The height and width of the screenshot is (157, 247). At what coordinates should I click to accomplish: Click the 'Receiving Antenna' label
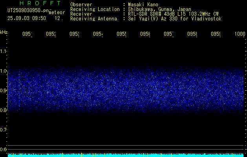point(93,19)
